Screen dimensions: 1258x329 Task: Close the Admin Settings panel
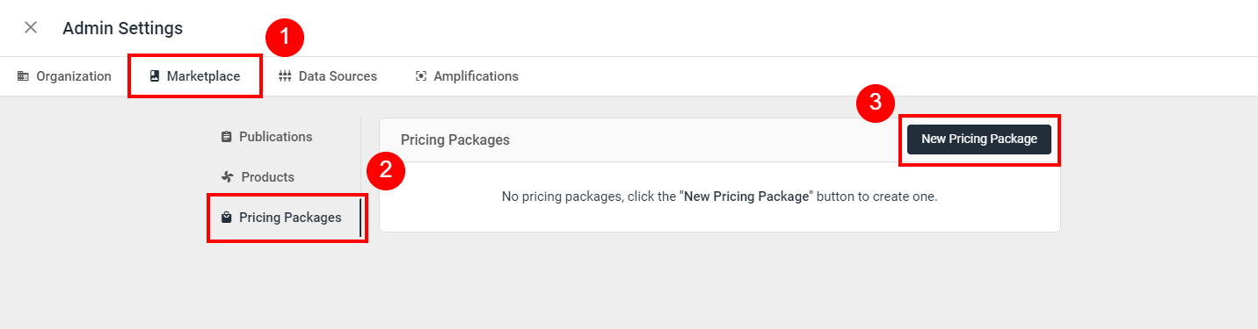pos(31,27)
